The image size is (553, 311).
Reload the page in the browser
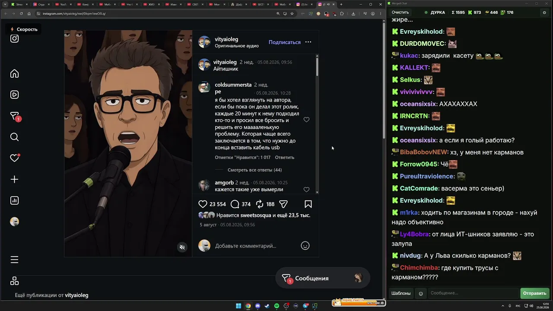(x=21, y=13)
